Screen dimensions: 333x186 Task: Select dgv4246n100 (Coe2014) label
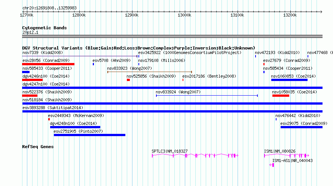(46, 76)
